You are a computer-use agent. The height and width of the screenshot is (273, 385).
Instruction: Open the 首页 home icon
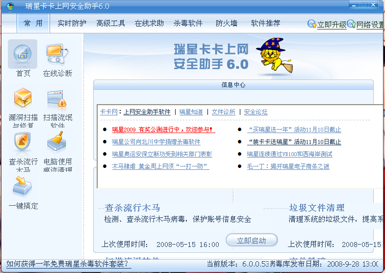23,54
